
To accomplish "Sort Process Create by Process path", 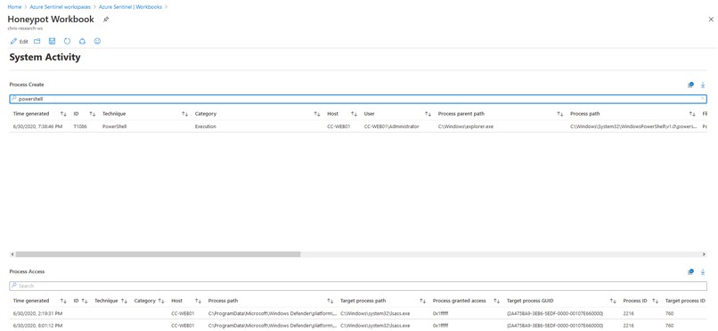I will [692, 114].
